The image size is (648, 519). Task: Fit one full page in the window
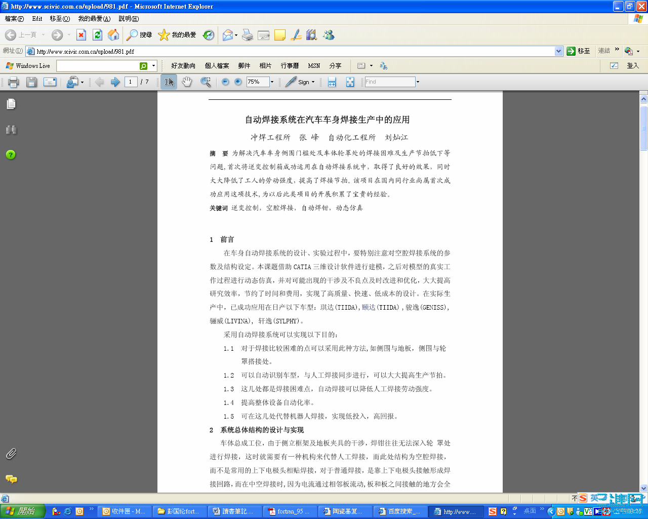point(350,82)
